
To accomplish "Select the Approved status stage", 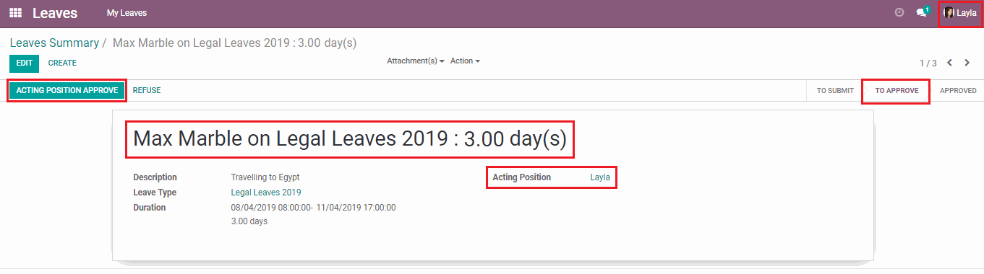I will coord(958,91).
